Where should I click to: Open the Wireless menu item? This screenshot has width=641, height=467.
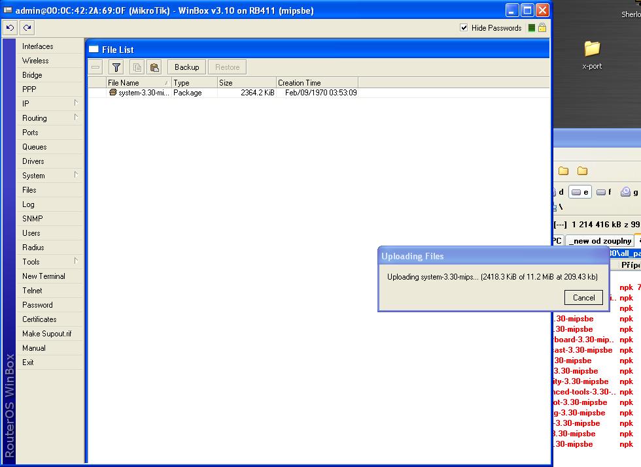35,61
